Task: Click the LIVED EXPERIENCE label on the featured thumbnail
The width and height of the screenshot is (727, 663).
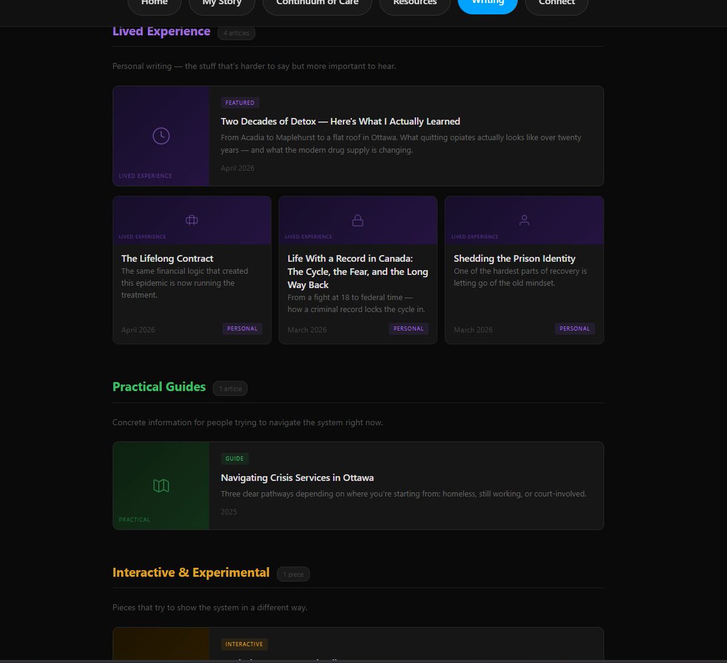Action: [145, 176]
